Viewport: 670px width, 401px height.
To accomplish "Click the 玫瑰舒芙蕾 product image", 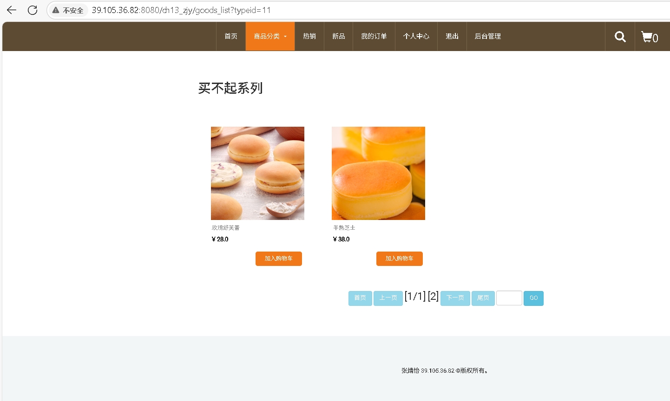I will (x=257, y=173).
